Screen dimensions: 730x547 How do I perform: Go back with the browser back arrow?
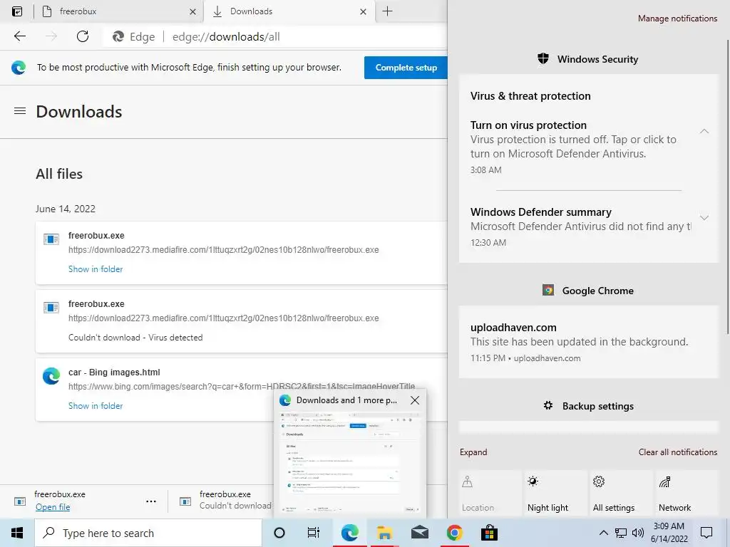coord(19,36)
